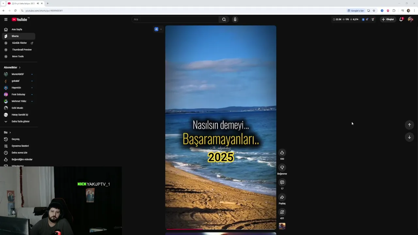Click the URL address bar

(x=183, y=10)
